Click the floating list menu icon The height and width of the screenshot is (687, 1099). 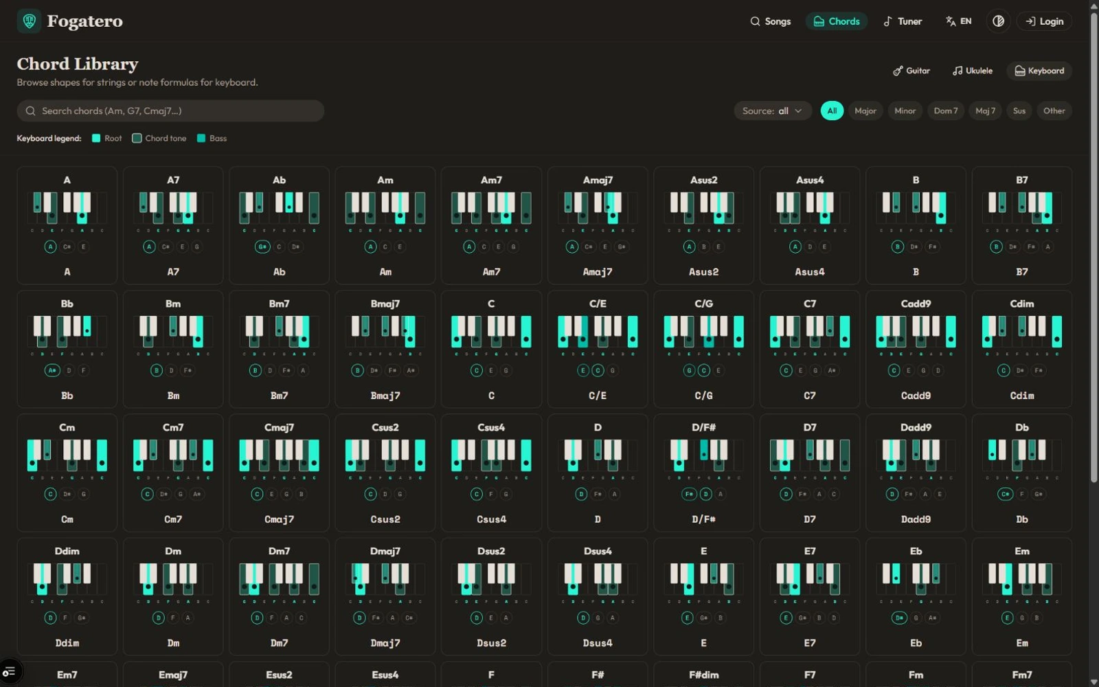pos(9,671)
